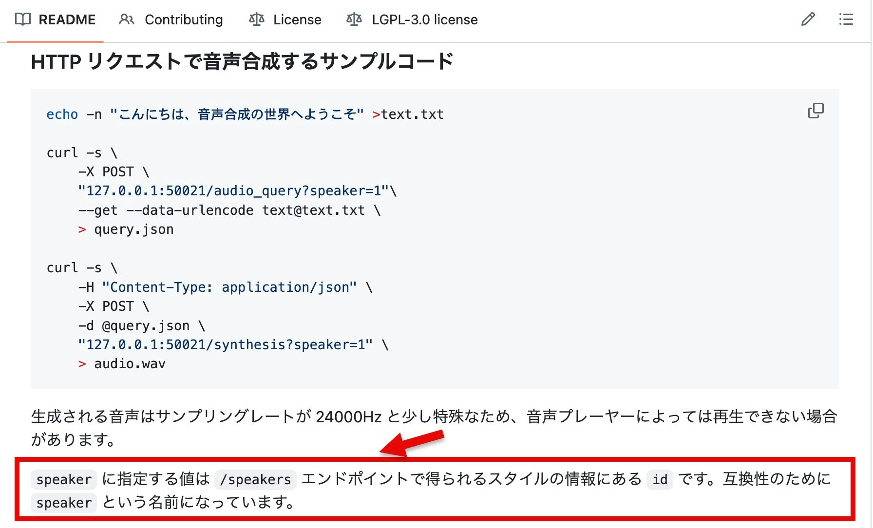This screenshot has height=528, width=873.
Task: Open the README tab
Action: (x=55, y=20)
